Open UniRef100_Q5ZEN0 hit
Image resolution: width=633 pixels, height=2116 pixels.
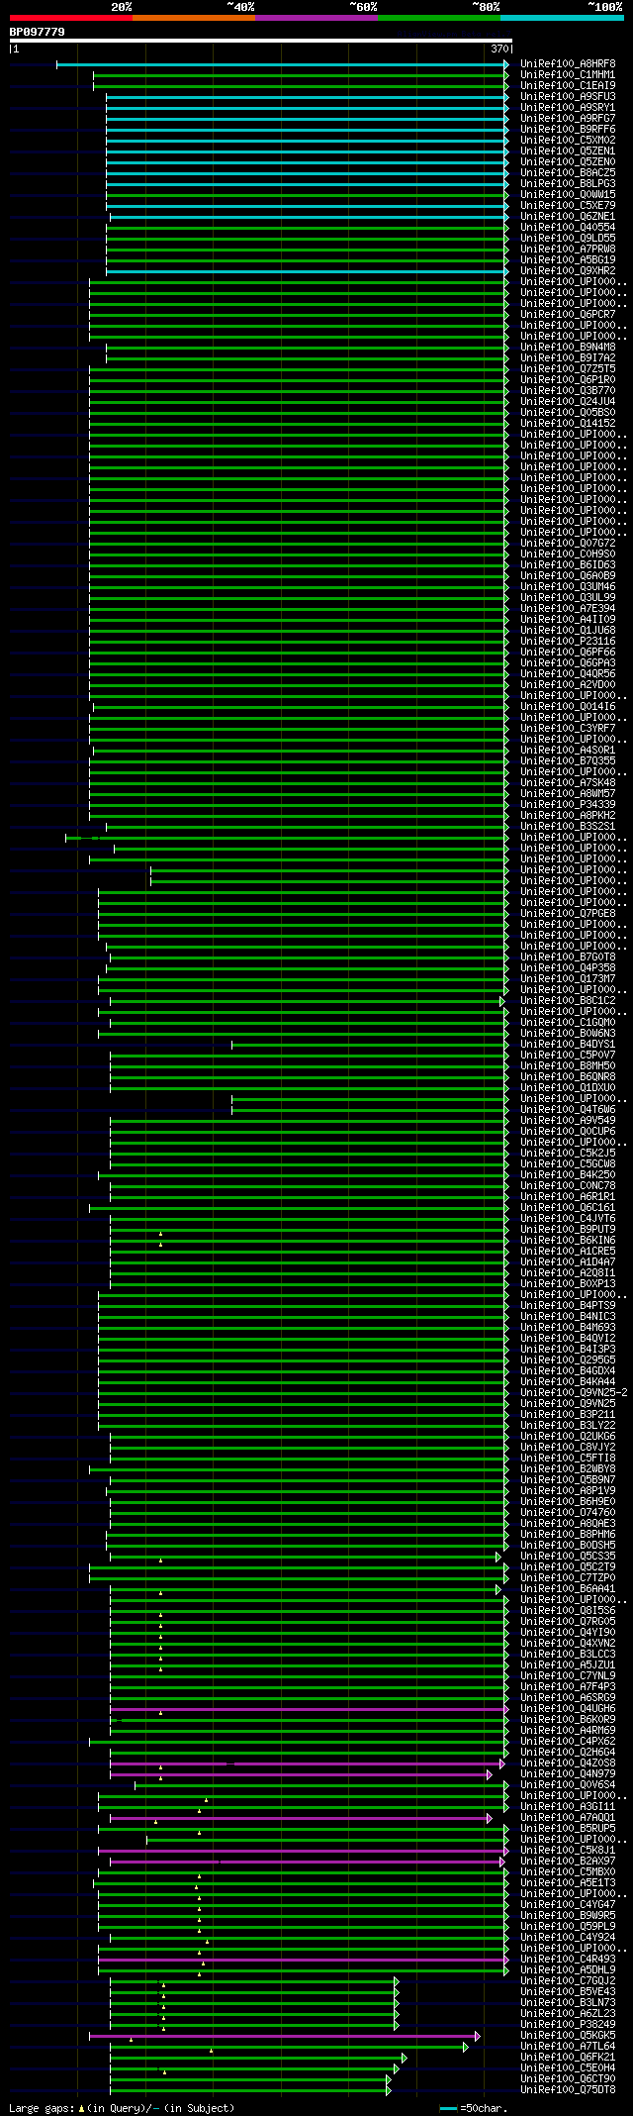coord(568,162)
